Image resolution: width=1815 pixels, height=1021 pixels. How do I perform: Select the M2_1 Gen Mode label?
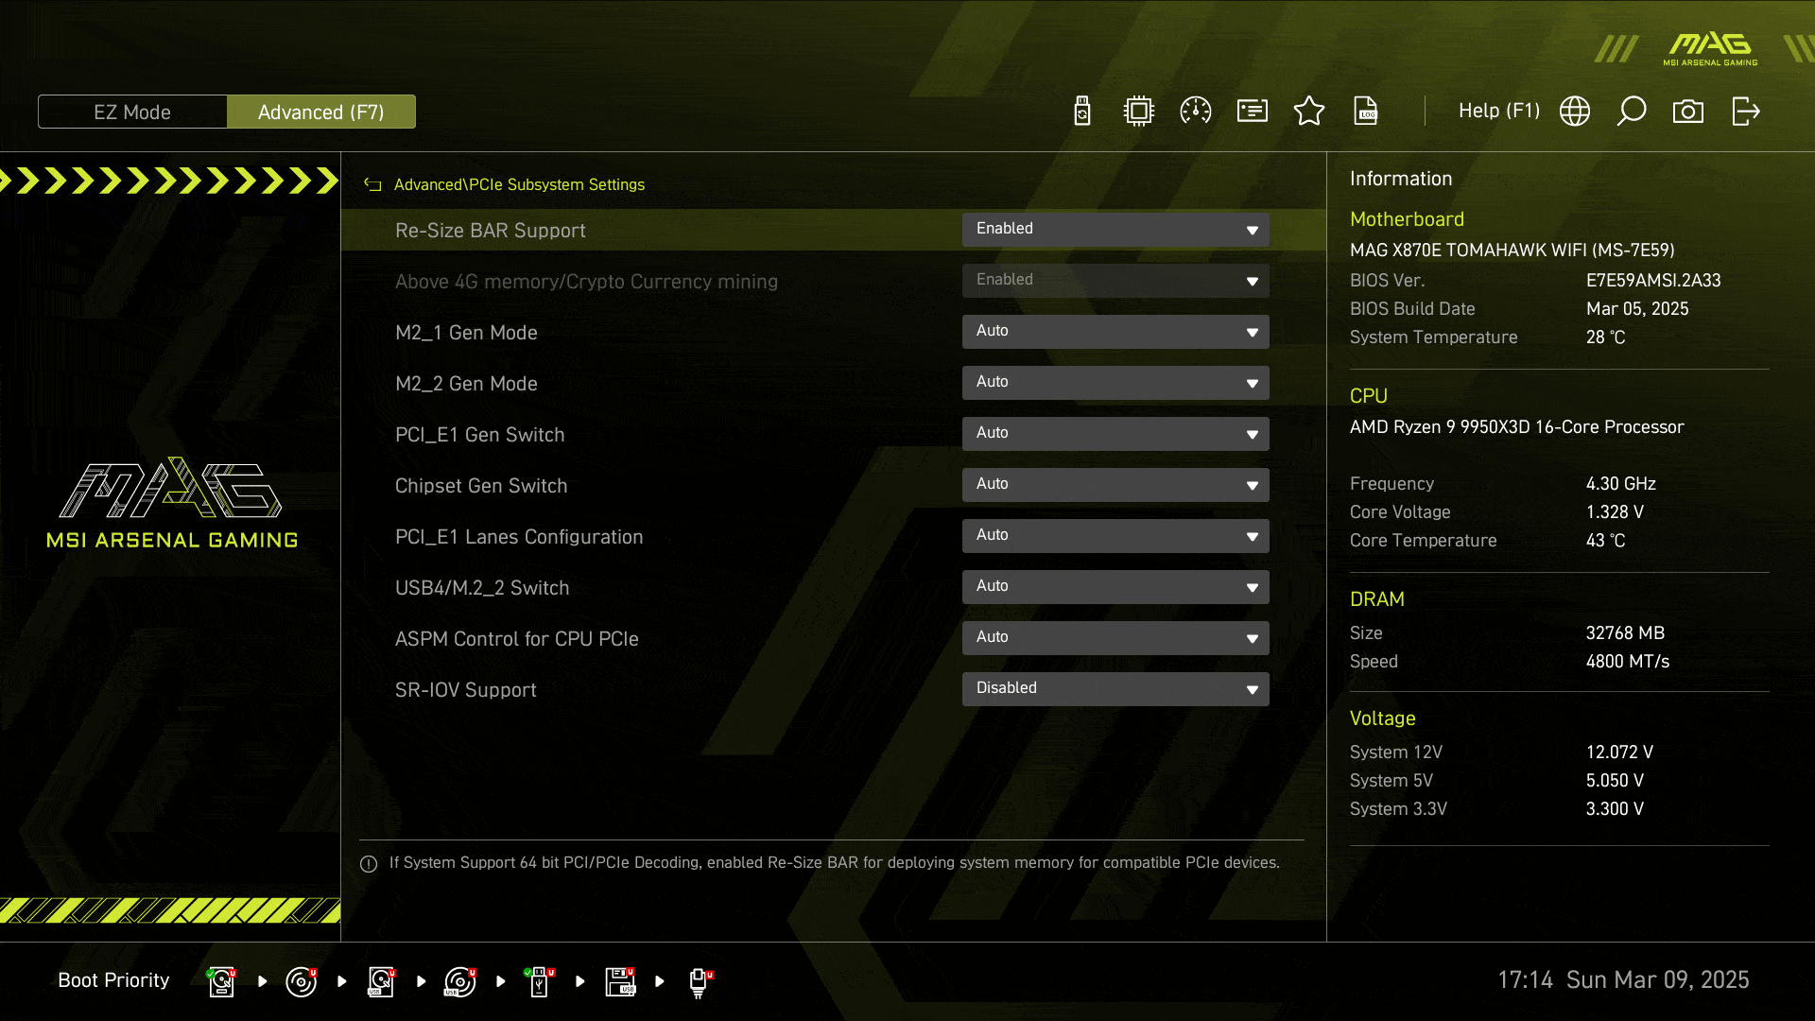point(466,333)
